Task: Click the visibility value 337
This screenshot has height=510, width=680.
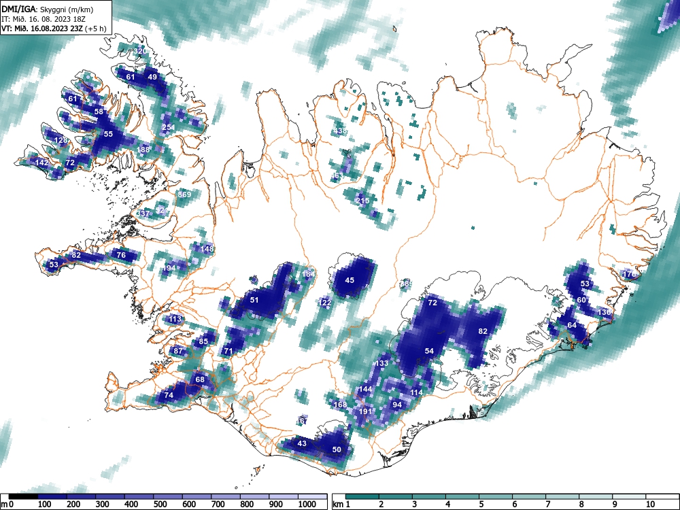Action: [143, 214]
